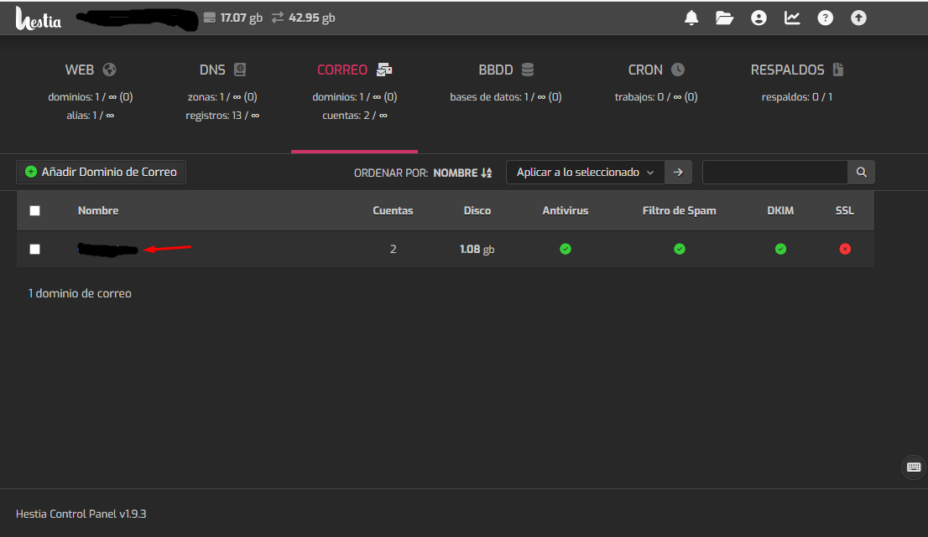Open the file manager folder icon

point(724,18)
